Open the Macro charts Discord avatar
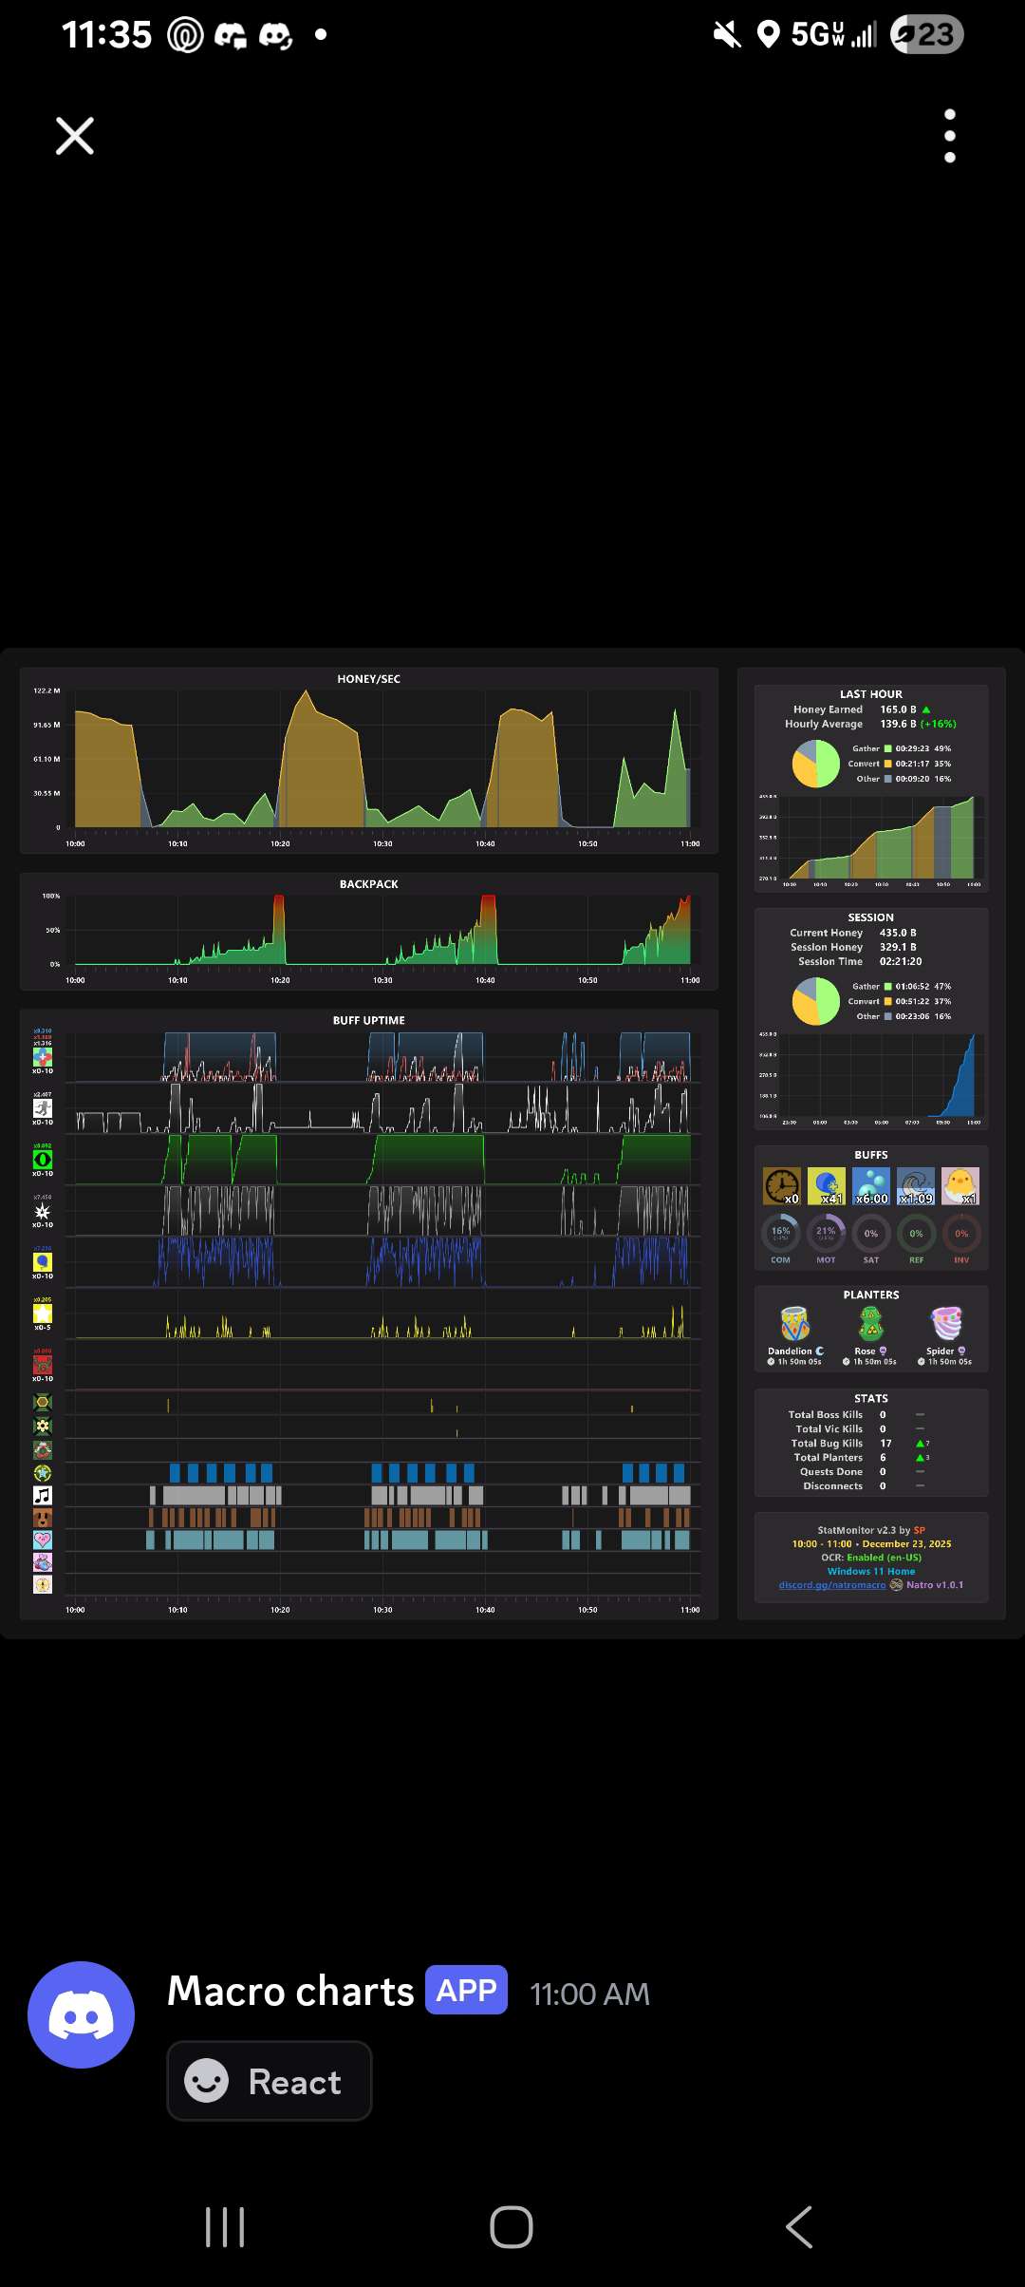Image resolution: width=1025 pixels, height=2287 pixels. pos(82,2014)
